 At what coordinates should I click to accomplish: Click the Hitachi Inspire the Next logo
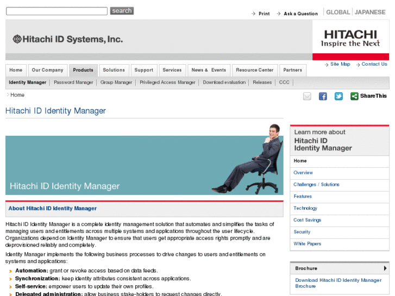(350, 39)
